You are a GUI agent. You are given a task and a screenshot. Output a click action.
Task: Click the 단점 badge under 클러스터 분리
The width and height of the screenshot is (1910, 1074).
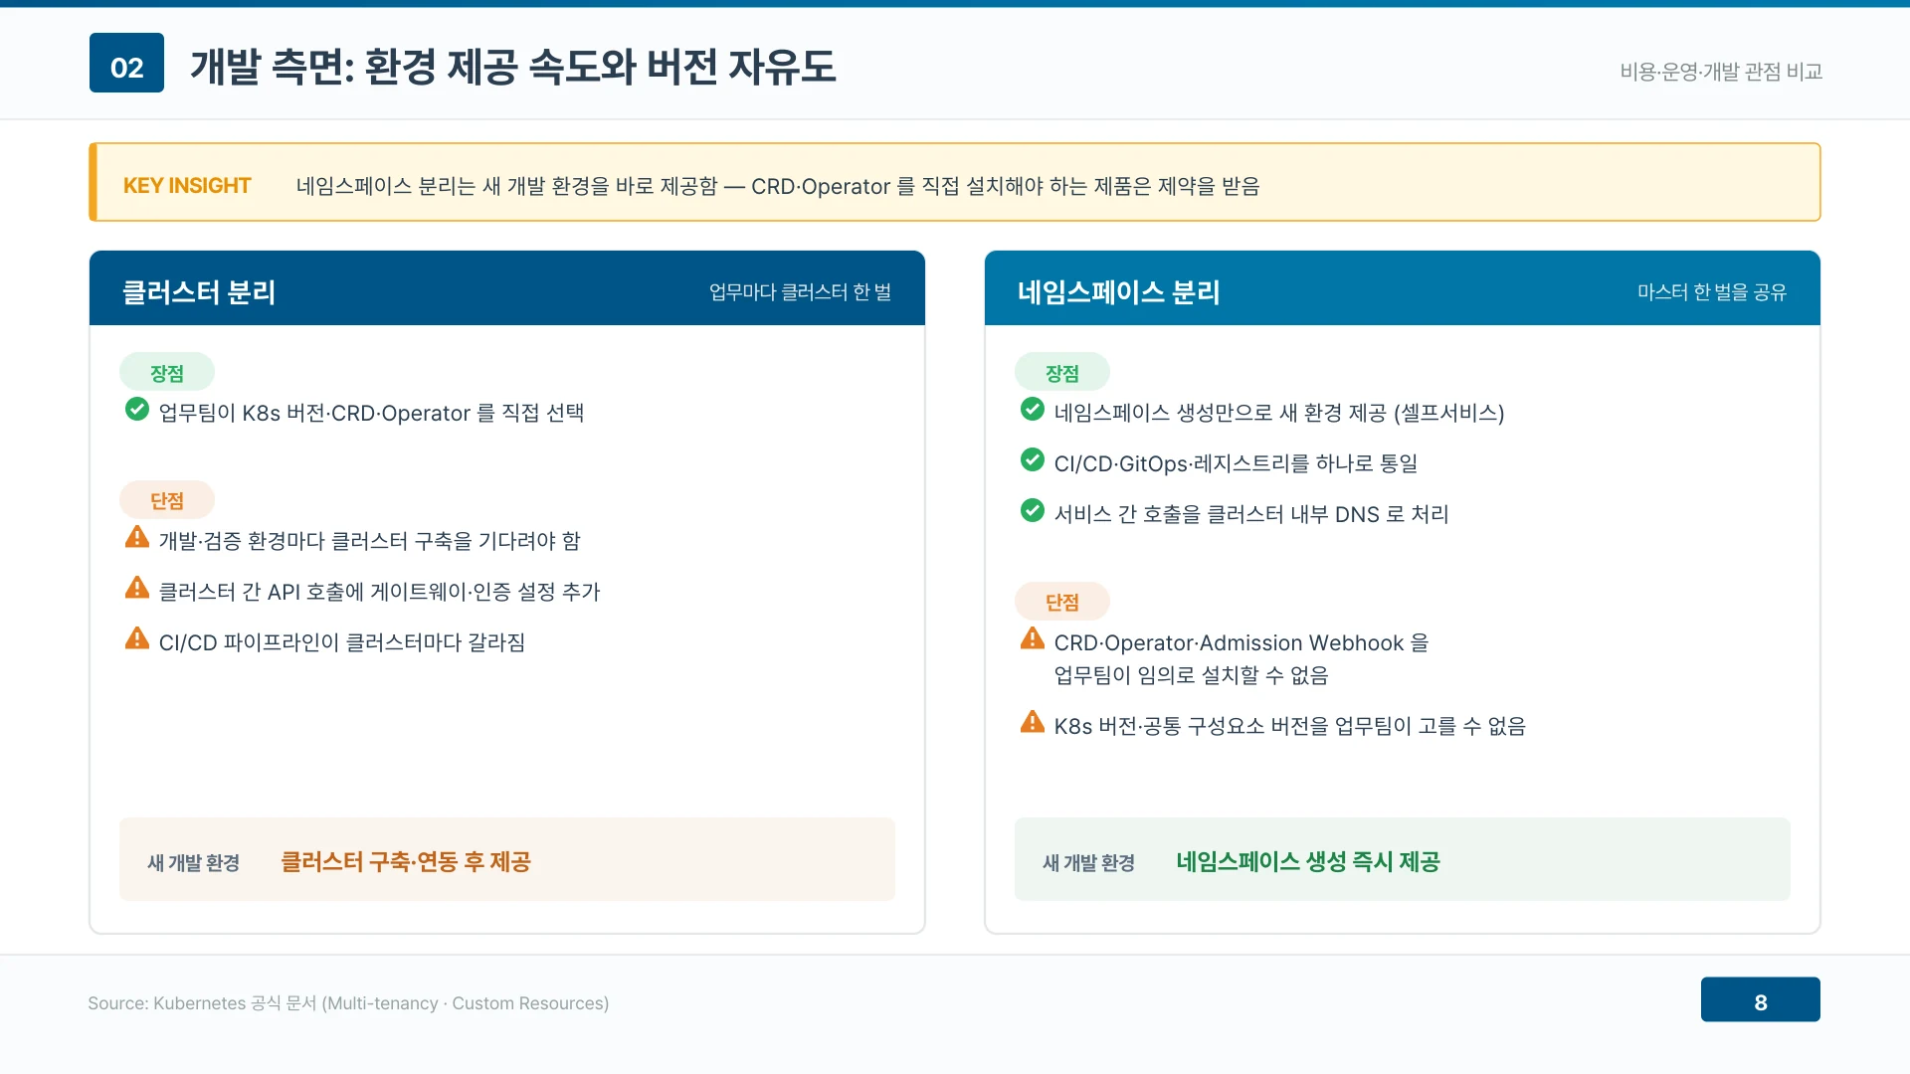167,500
